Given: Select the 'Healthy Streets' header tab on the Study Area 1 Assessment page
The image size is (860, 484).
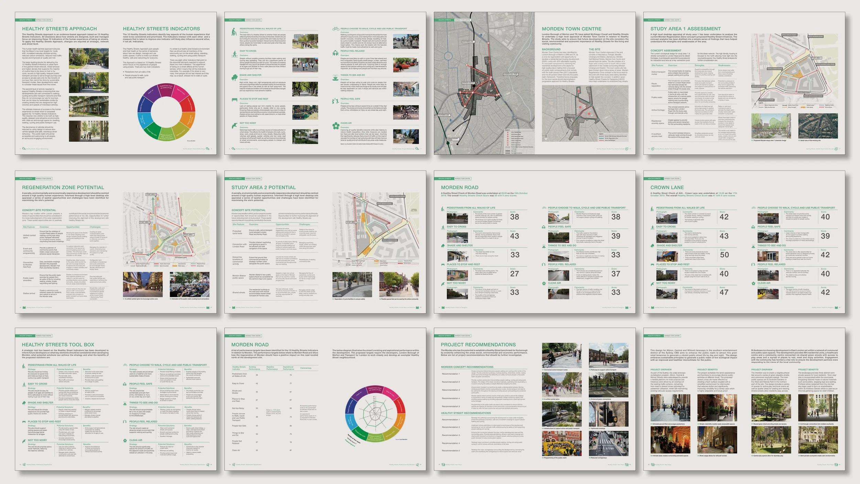Looking at the screenshot, I should pos(654,20).
